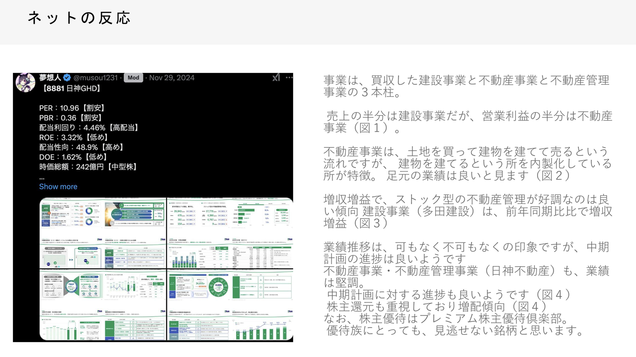Select the line 時価総額：242億円【中型株】
The width and height of the screenshot is (636, 357).
click(88, 167)
